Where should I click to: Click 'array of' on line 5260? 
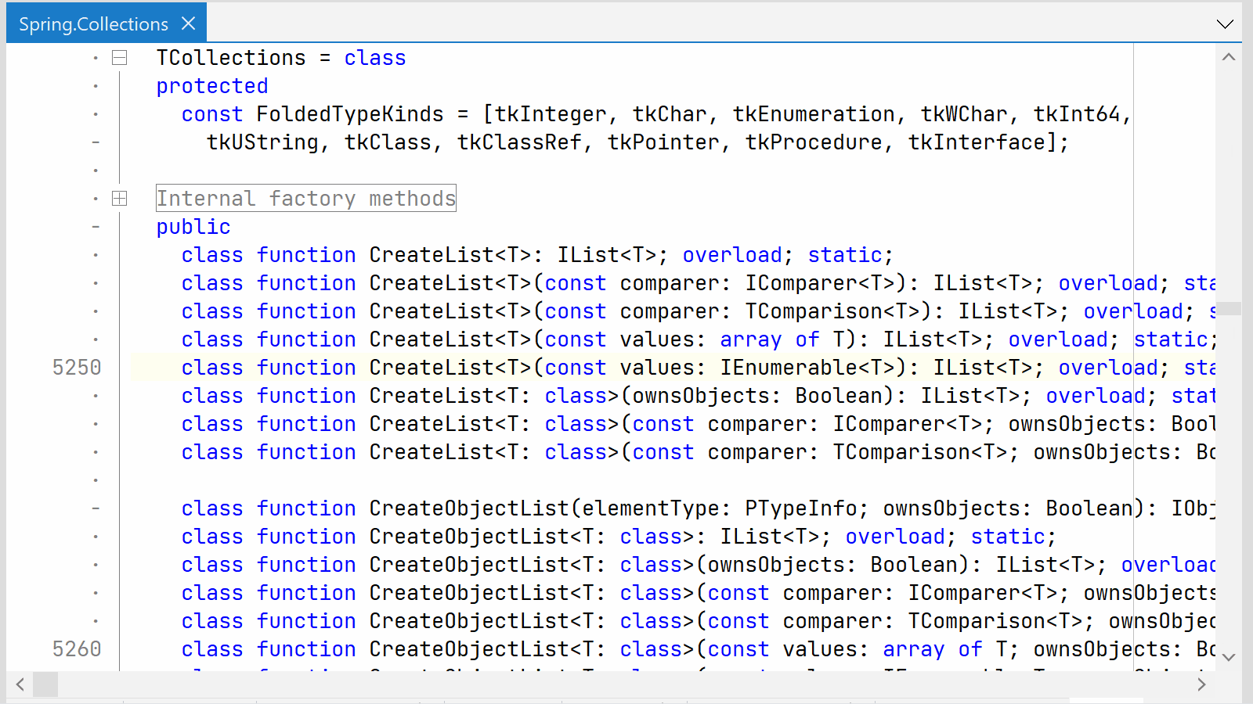pos(933,649)
